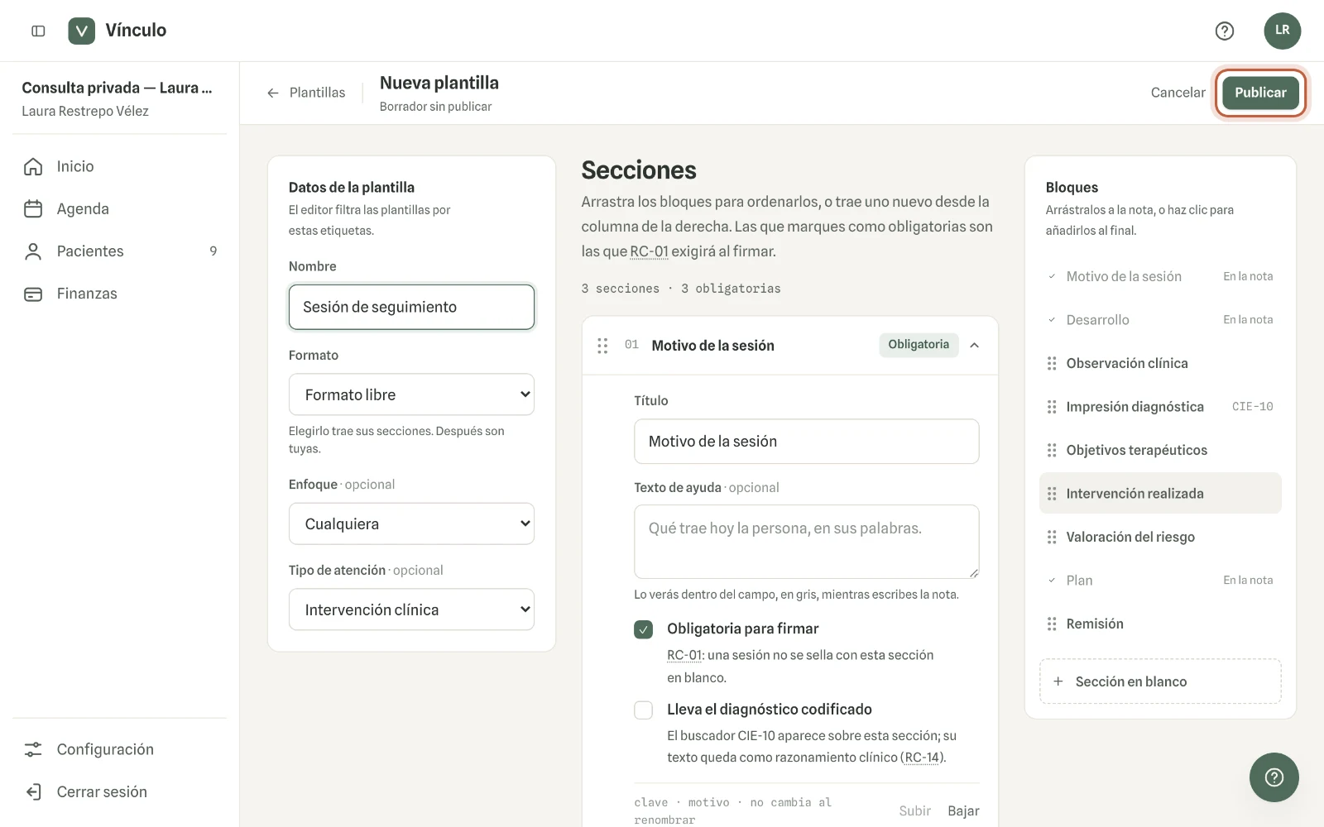The image size is (1324, 827).
Task: Open help icon in top bar
Action: (1224, 31)
